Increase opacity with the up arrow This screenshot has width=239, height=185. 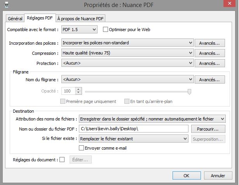tap(79, 89)
